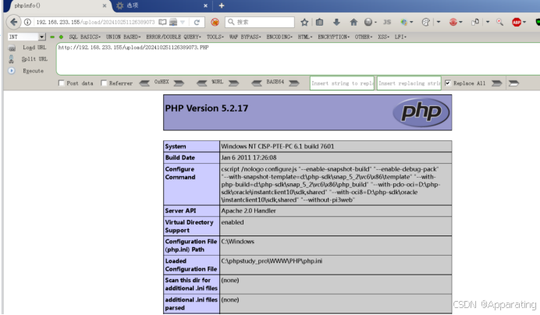Go back with the browser back arrow

point(13,22)
